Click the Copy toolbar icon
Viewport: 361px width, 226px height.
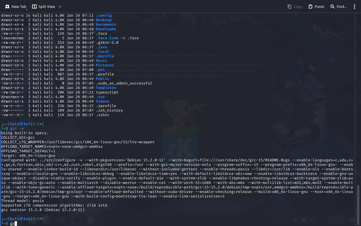(289, 6)
